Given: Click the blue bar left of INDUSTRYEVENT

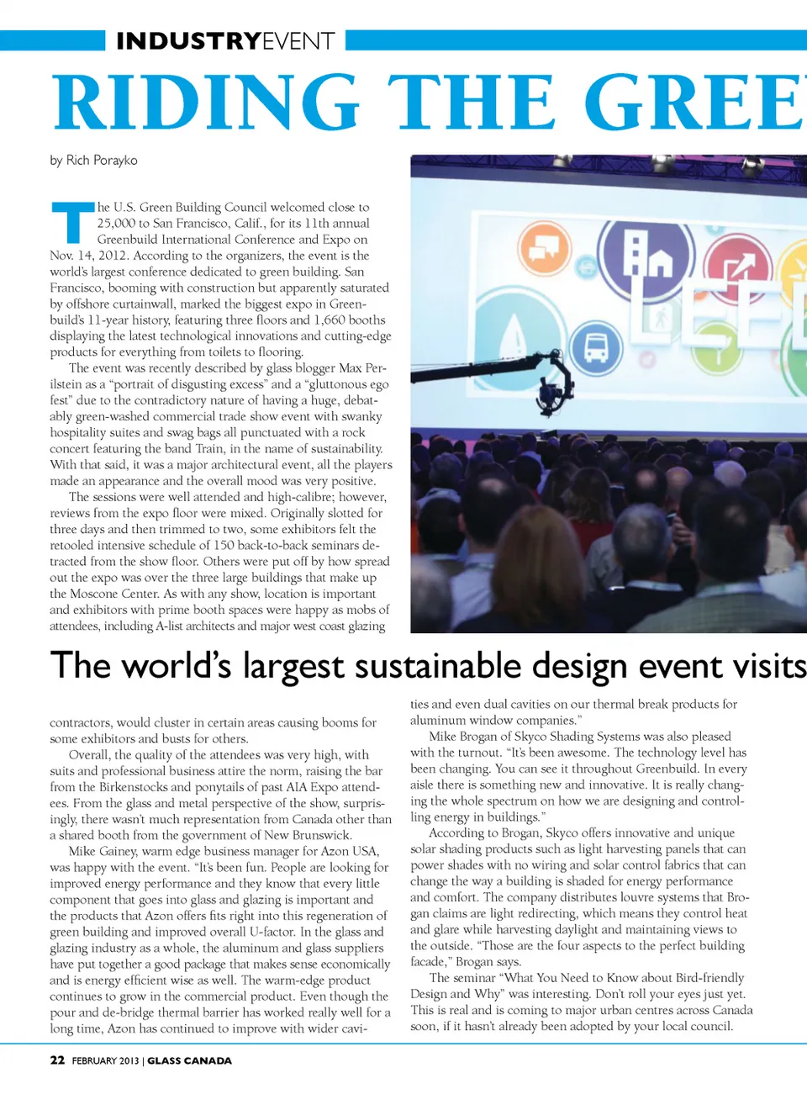Looking at the screenshot, I should 52,40.
